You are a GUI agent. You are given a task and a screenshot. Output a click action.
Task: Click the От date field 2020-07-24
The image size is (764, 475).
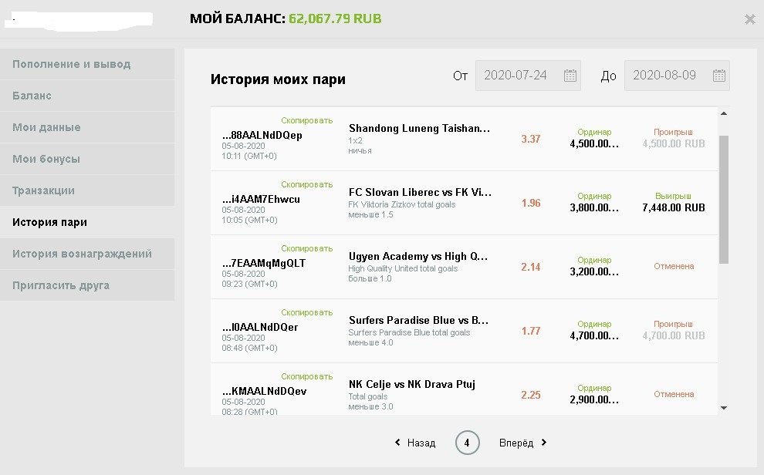516,76
